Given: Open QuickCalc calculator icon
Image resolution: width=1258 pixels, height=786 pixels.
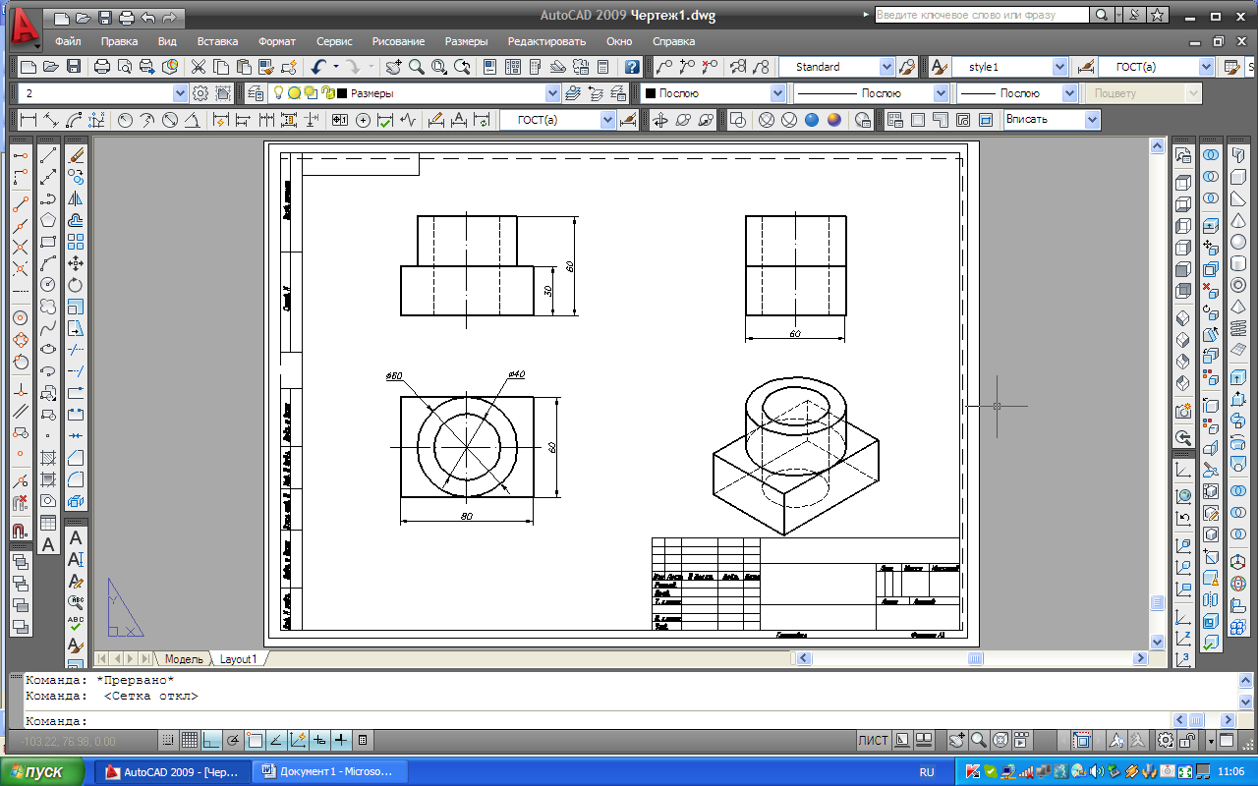Looking at the screenshot, I should coord(602,67).
